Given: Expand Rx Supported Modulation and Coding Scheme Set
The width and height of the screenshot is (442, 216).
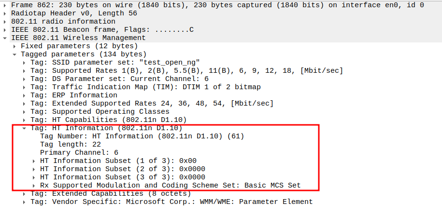Looking at the screenshot, I should click(x=34, y=185).
